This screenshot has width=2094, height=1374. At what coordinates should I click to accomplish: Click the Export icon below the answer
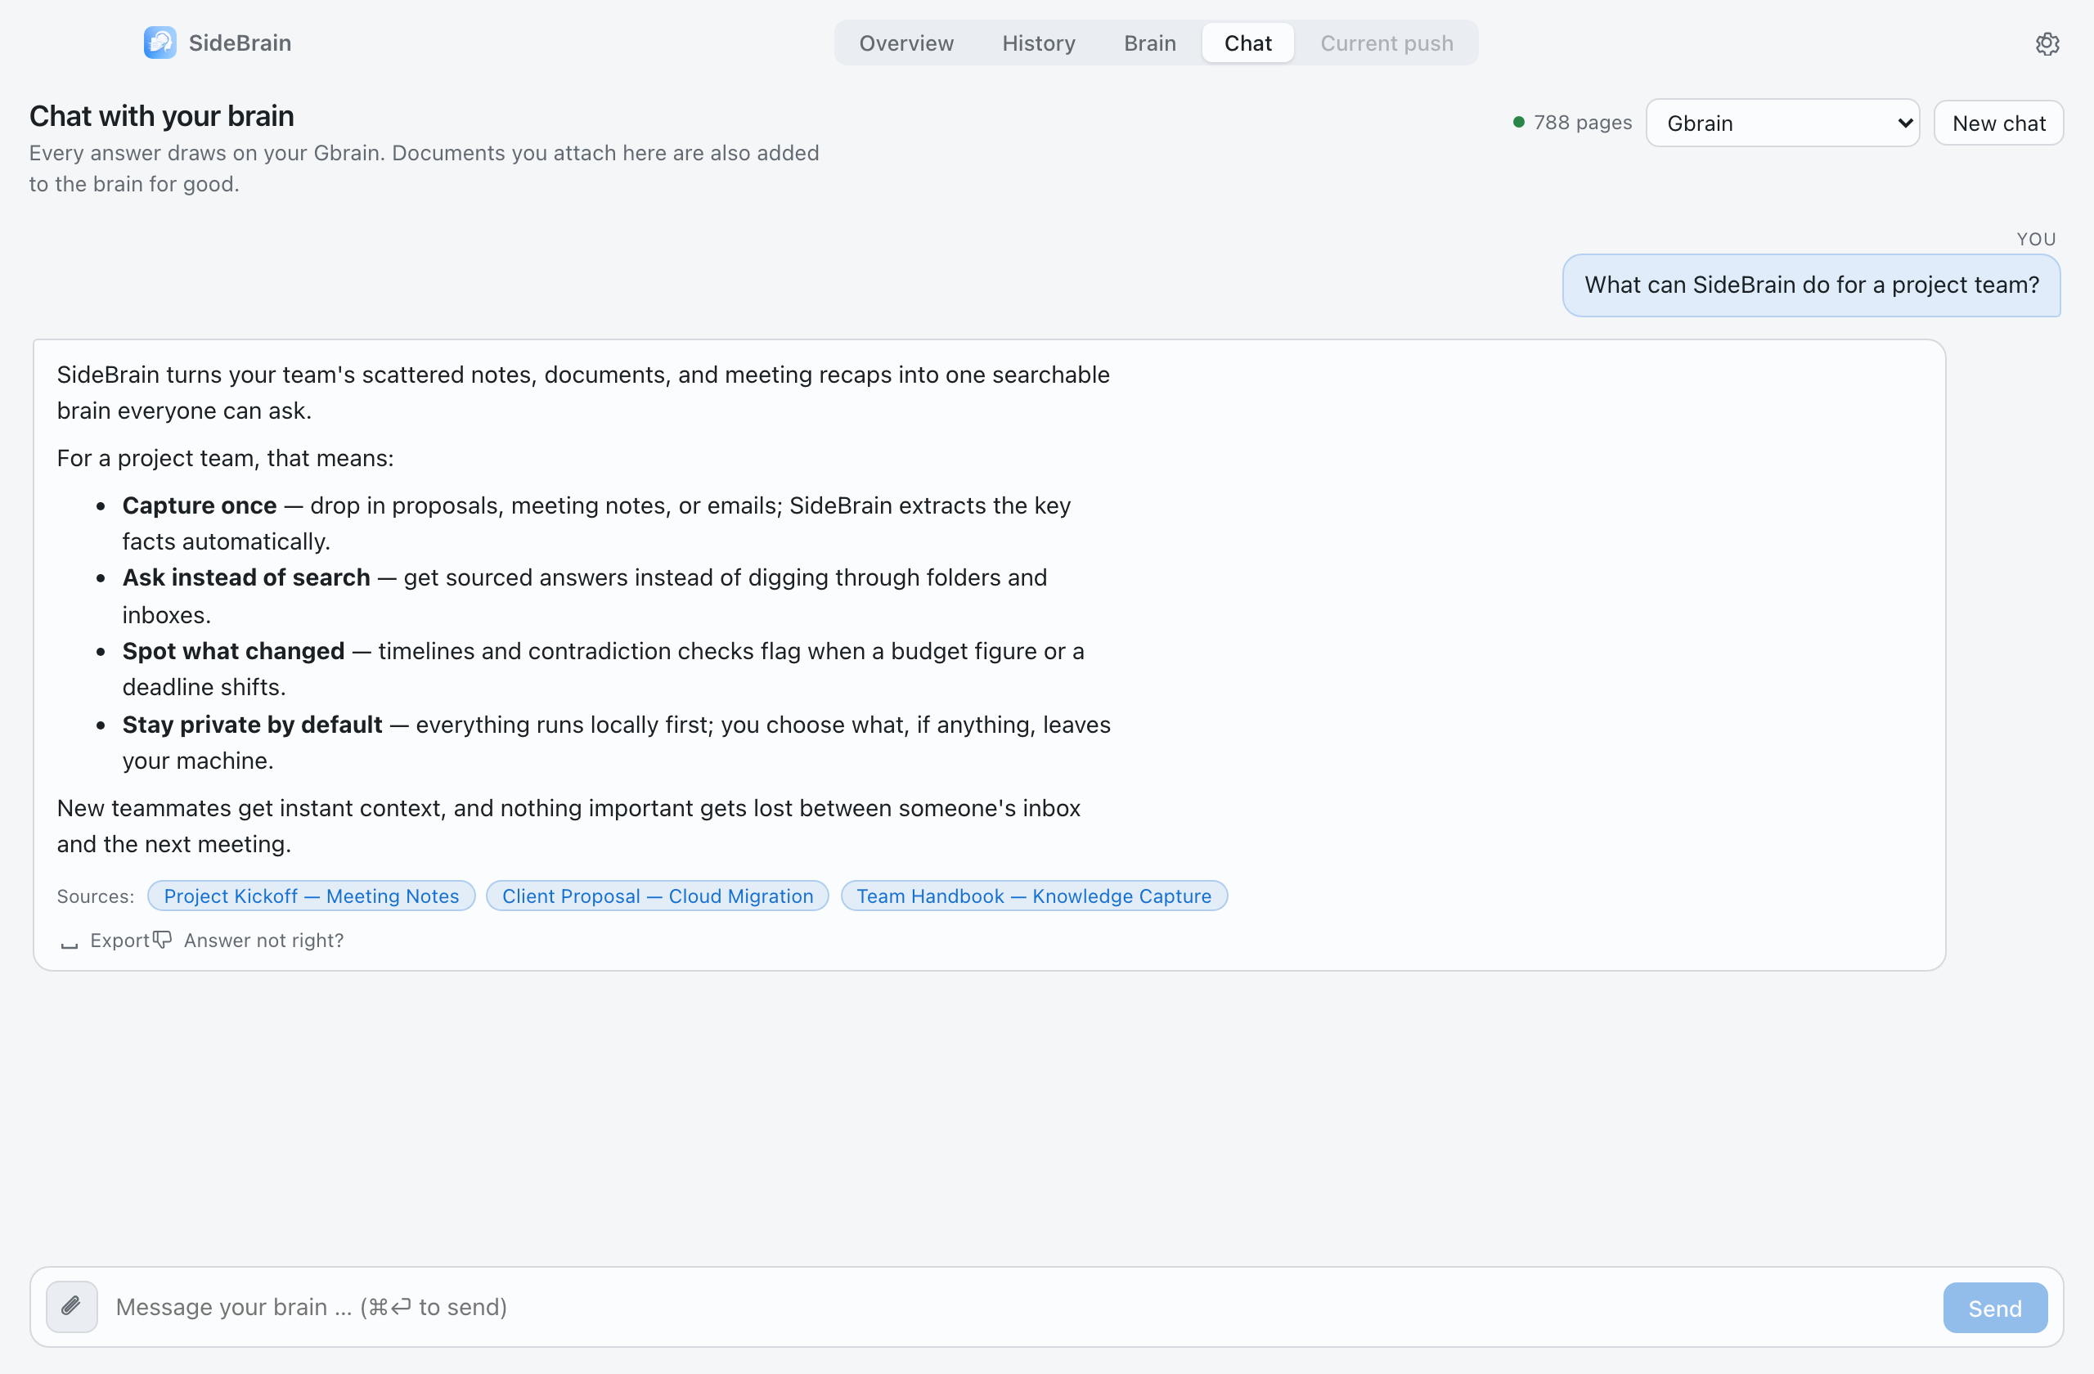click(x=70, y=941)
